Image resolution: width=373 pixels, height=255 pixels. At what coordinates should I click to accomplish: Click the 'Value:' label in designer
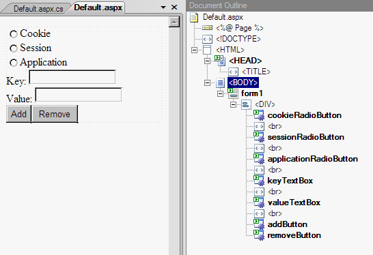pos(19,99)
